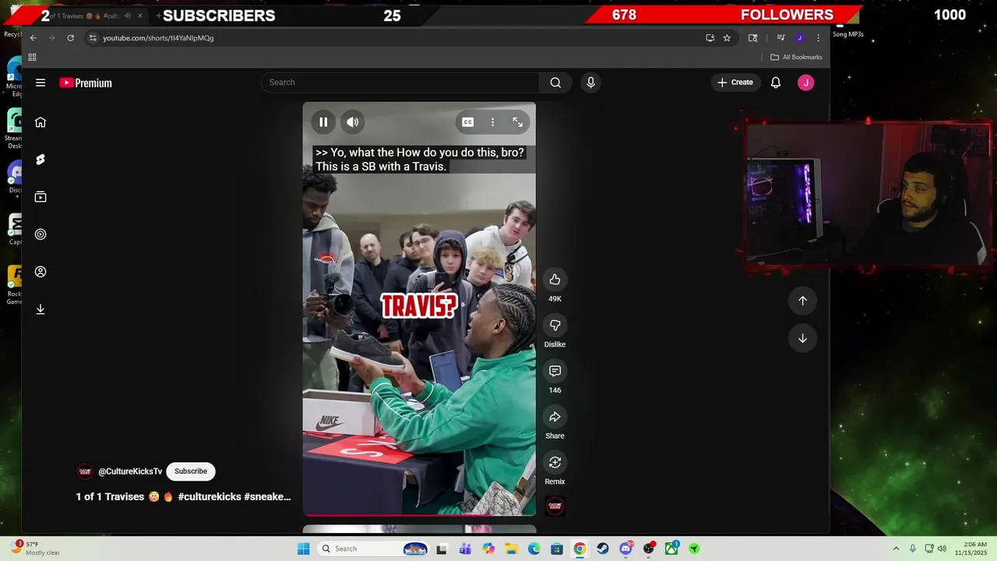Open the YouTube hamburger guide menu

(41, 83)
